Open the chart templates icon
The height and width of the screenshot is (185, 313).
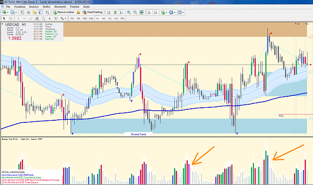[179, 13]
